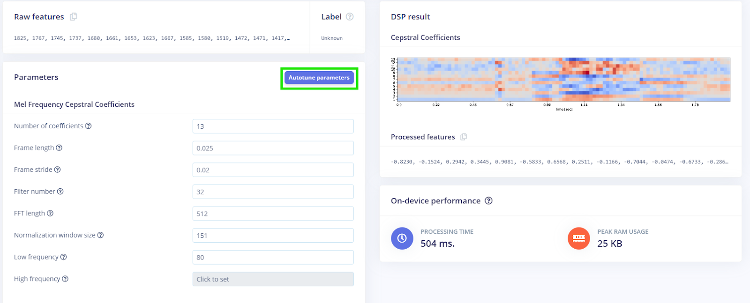750x303 pixels.
Task: Select the Frame length input field
Action: point(273,148)
